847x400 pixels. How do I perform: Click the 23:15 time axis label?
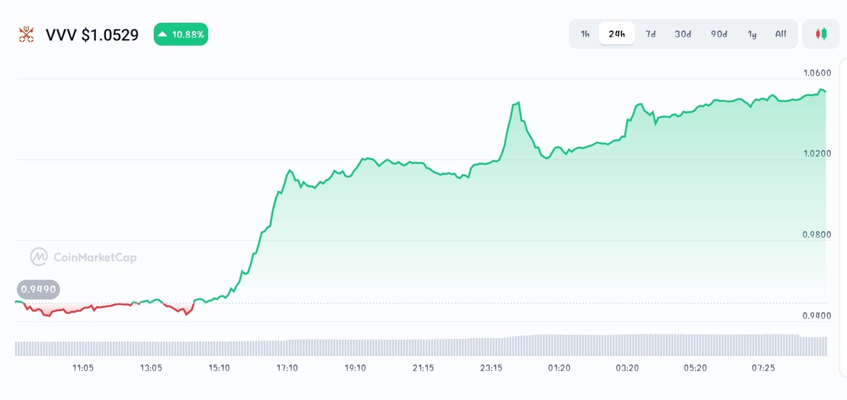tap(491, 368)
